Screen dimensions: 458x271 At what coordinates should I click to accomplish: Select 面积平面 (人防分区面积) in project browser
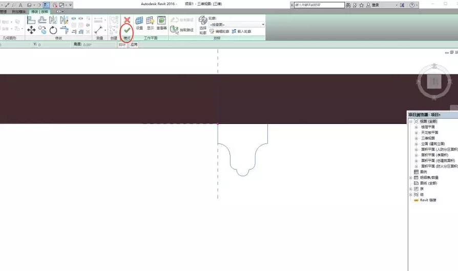440,150
